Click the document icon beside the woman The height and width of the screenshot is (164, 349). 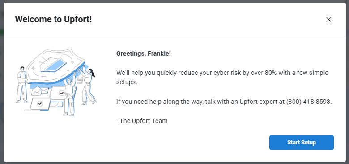(80, 80)
